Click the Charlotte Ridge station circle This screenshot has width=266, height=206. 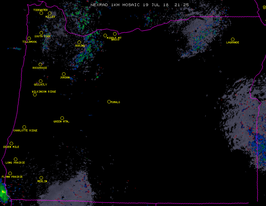pos(24,127)
